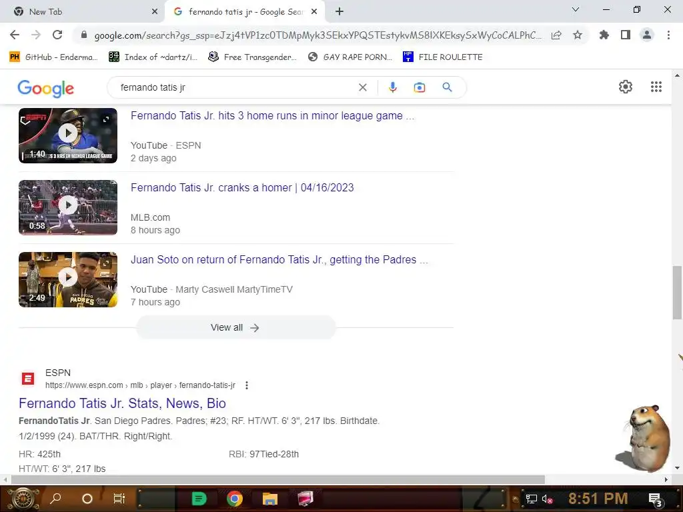Open the Index of ~dartz bookmark
This screenshot has height=512, width=683.
[153, 57]
